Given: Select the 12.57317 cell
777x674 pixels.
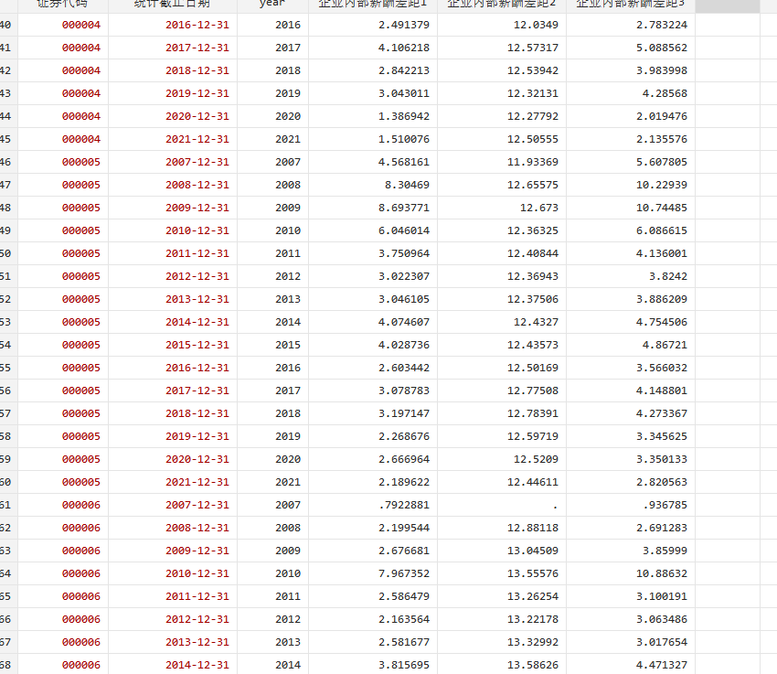Looking at the screenshot, I should tap(502, 48).
